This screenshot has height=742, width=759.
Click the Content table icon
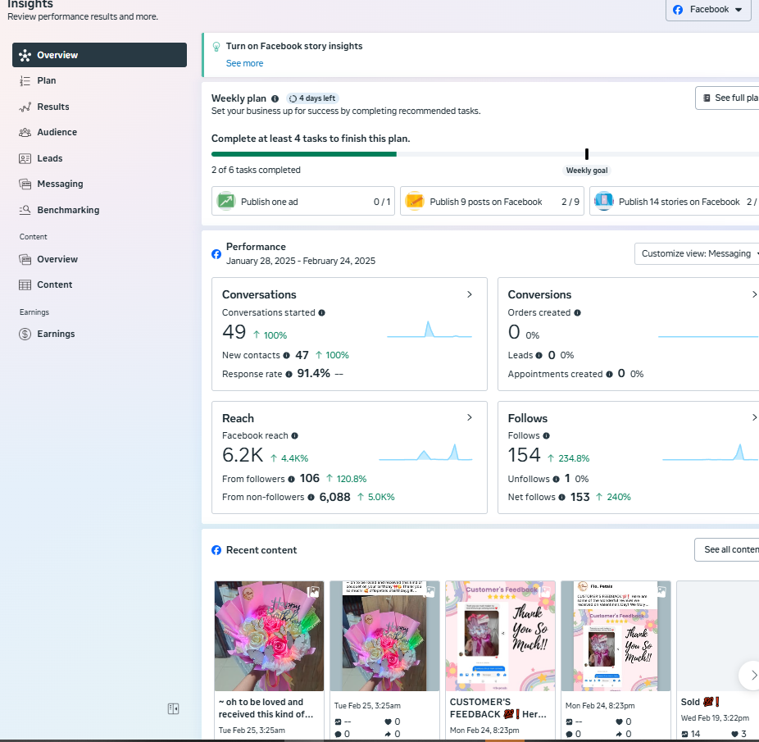coord(25,285)
